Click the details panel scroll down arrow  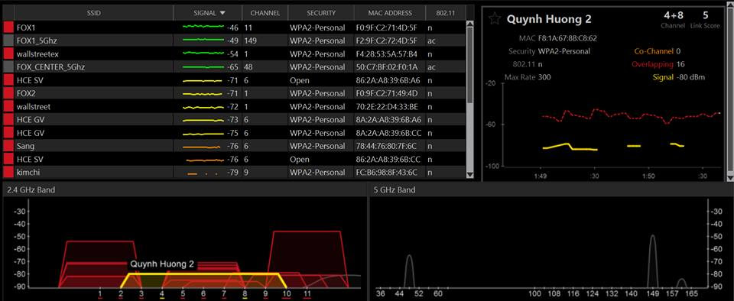click(730, 176)
